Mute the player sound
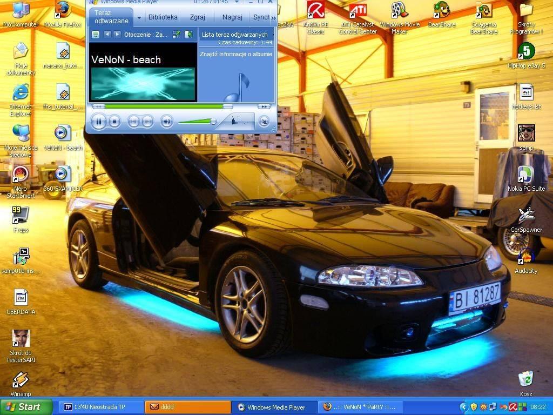Screen dimensions: 553x415 167,122
